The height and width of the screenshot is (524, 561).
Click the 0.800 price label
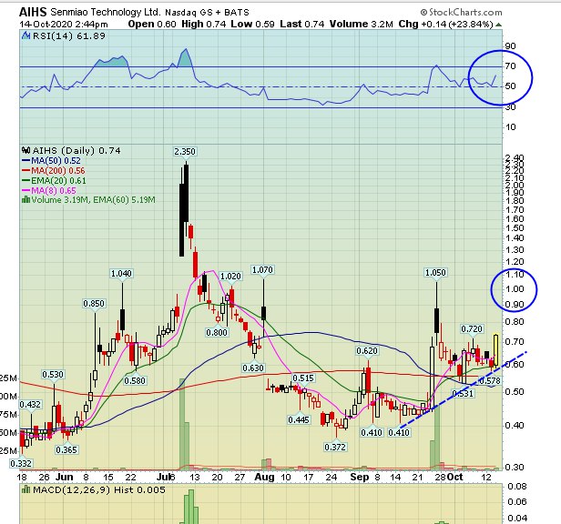[217, 332]
